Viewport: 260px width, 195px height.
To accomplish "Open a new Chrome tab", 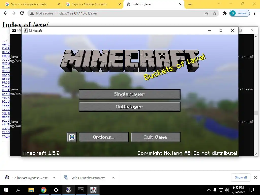I will pyautogui.click(x=190, y=5).
